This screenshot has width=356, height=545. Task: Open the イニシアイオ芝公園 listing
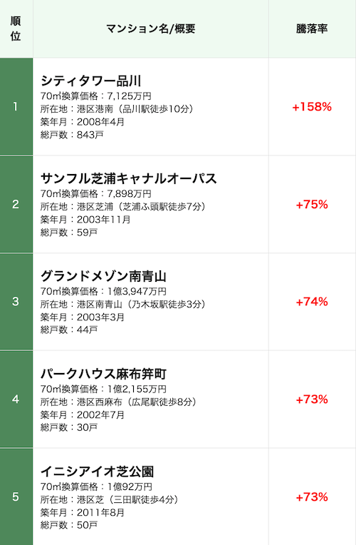[97, 472]
